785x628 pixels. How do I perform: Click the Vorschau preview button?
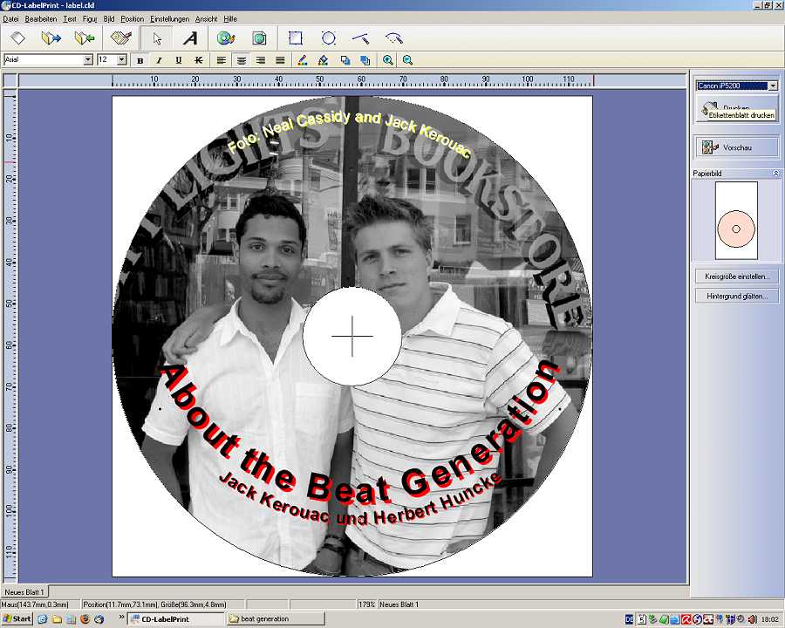click(737, 147)
